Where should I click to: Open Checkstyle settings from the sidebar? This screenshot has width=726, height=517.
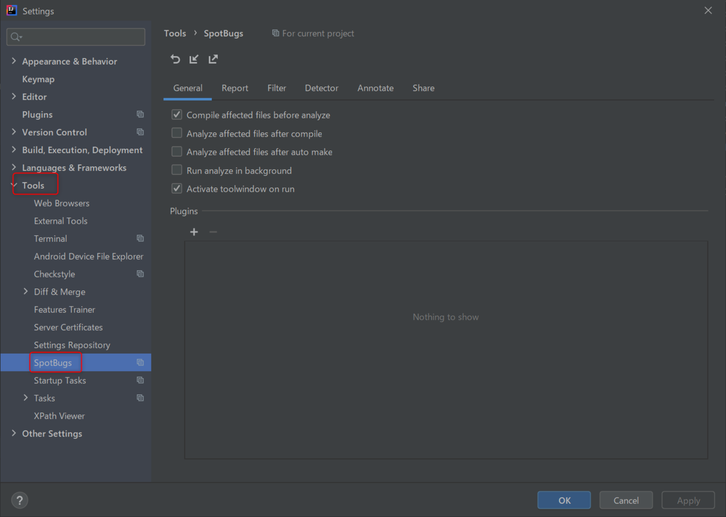pyautogui.click(x=54, y=274)
